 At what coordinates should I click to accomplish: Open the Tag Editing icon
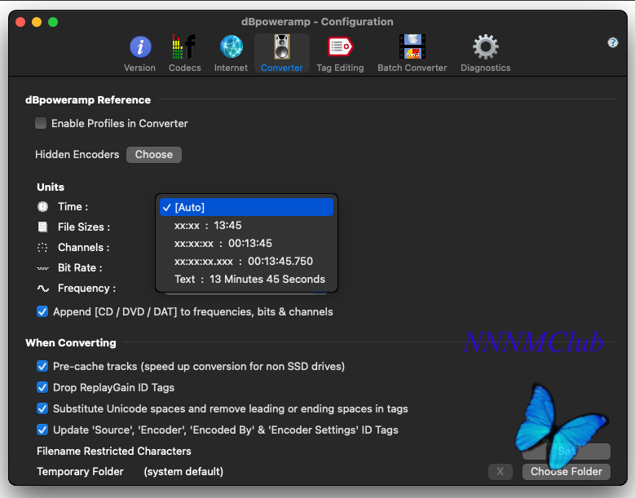(x=340, y=46)
